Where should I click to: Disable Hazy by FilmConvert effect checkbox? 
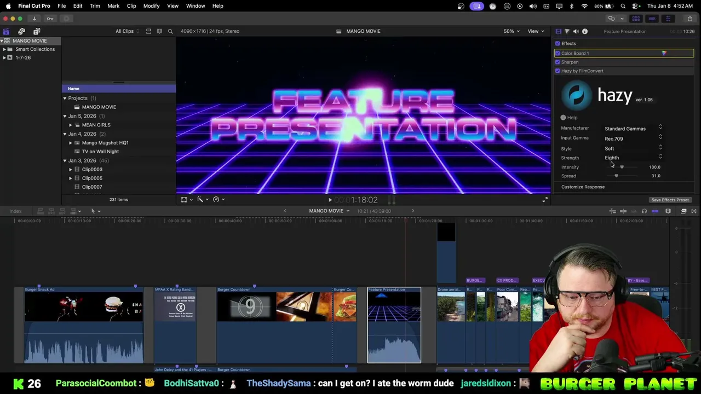pos(558,71)
